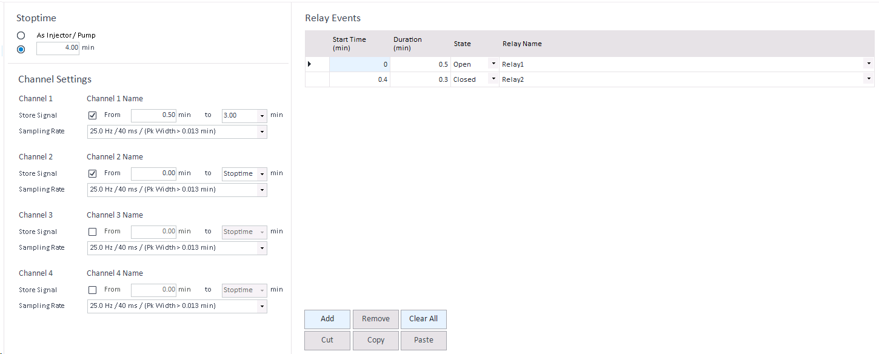This screenshot has height=354, width=879.
Task: Open State dropdown for Relay1 row
Action: click(493, 64)
